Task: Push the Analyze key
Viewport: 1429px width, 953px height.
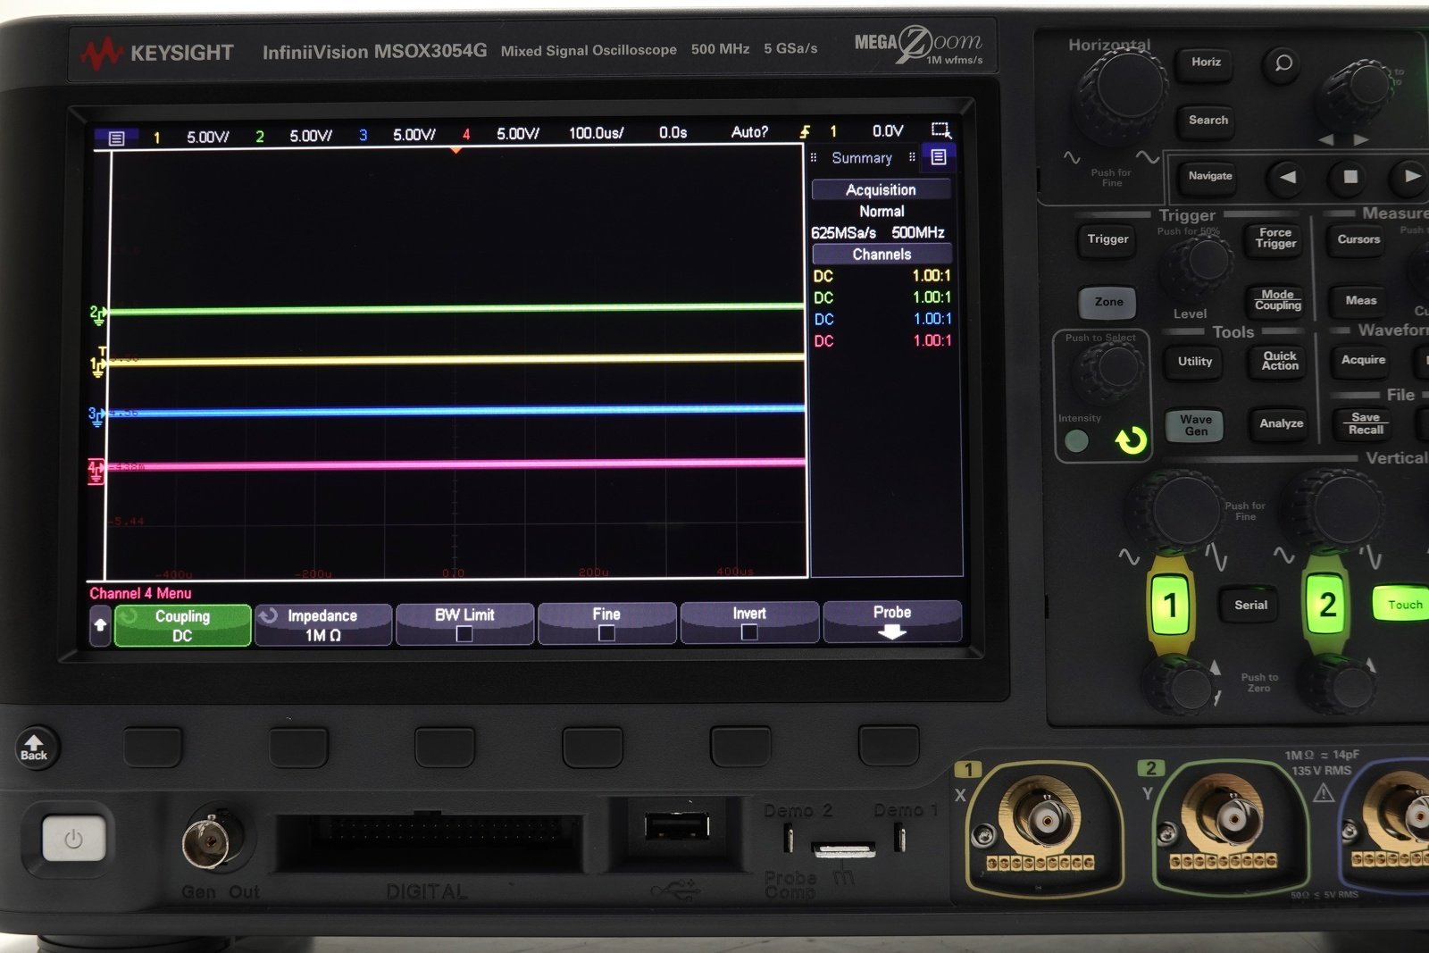Action: pos(1281,424)
